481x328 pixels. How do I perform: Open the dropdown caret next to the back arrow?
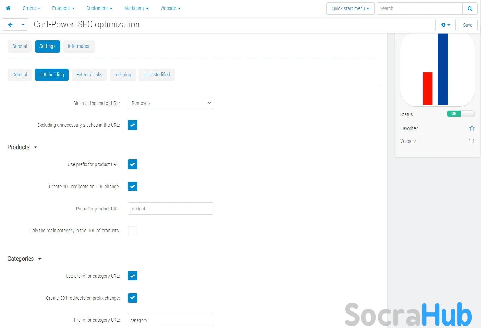click(x=23, y=25)
